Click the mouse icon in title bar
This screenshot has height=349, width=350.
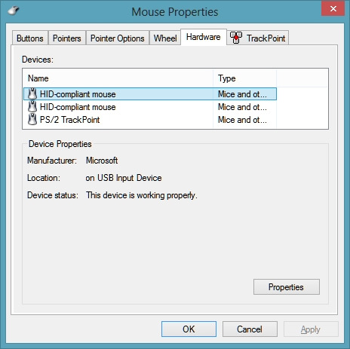point(14,11)
